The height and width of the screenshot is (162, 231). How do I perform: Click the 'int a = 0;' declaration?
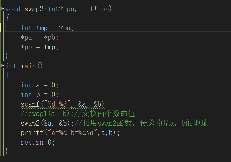[x=40, y=85]
